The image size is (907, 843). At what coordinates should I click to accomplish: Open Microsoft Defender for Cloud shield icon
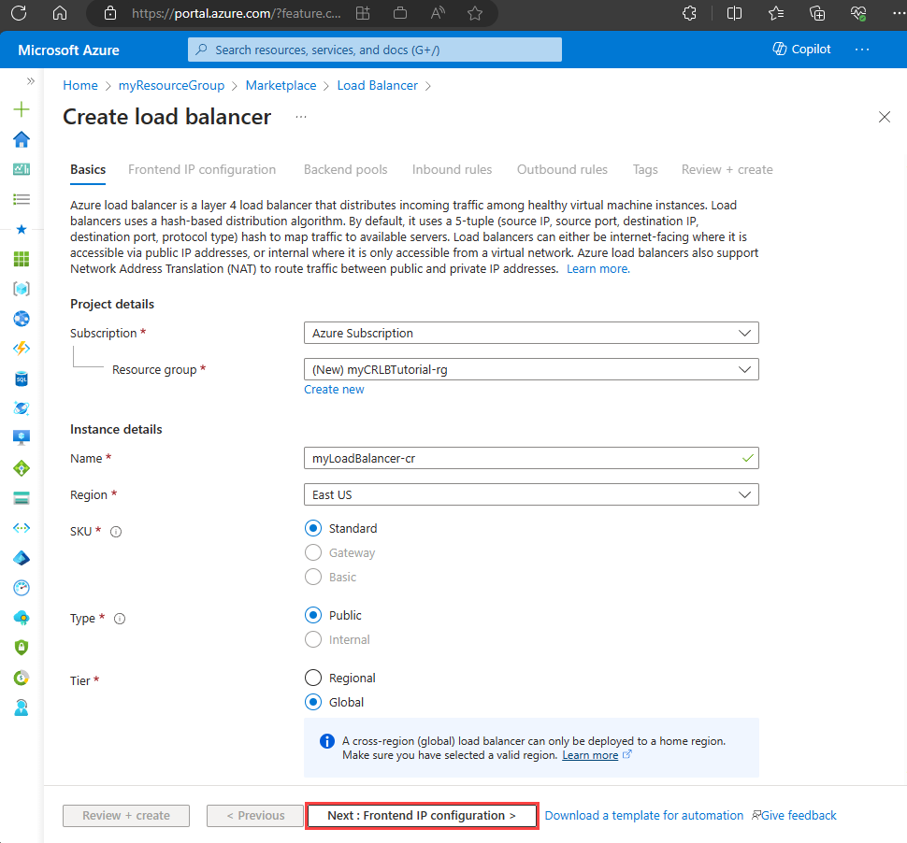[x=22, y=647]
